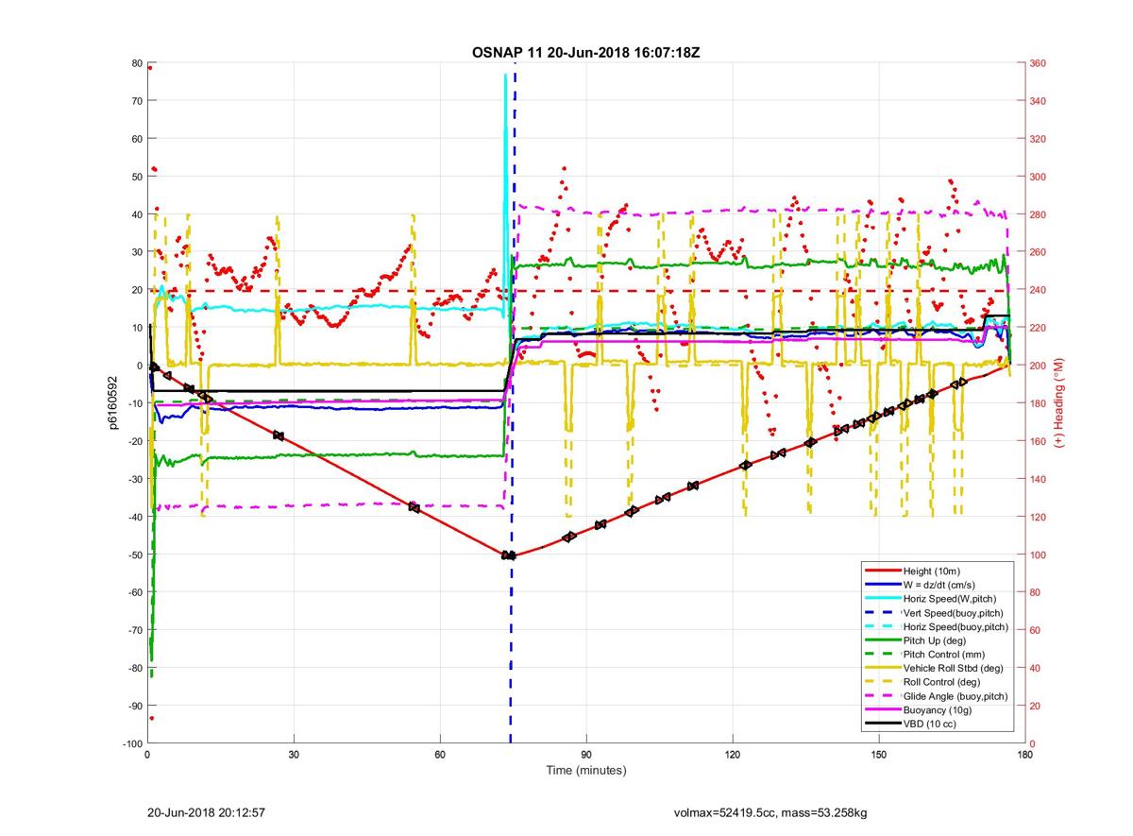Click the 90 tick on the time axis
Image resolution: width=1133 pixels, height=836 pixels.
tap(586, 755)
